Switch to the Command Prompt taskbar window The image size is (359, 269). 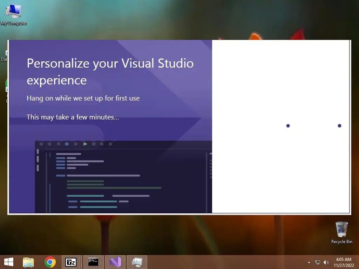tap(93, 262)
